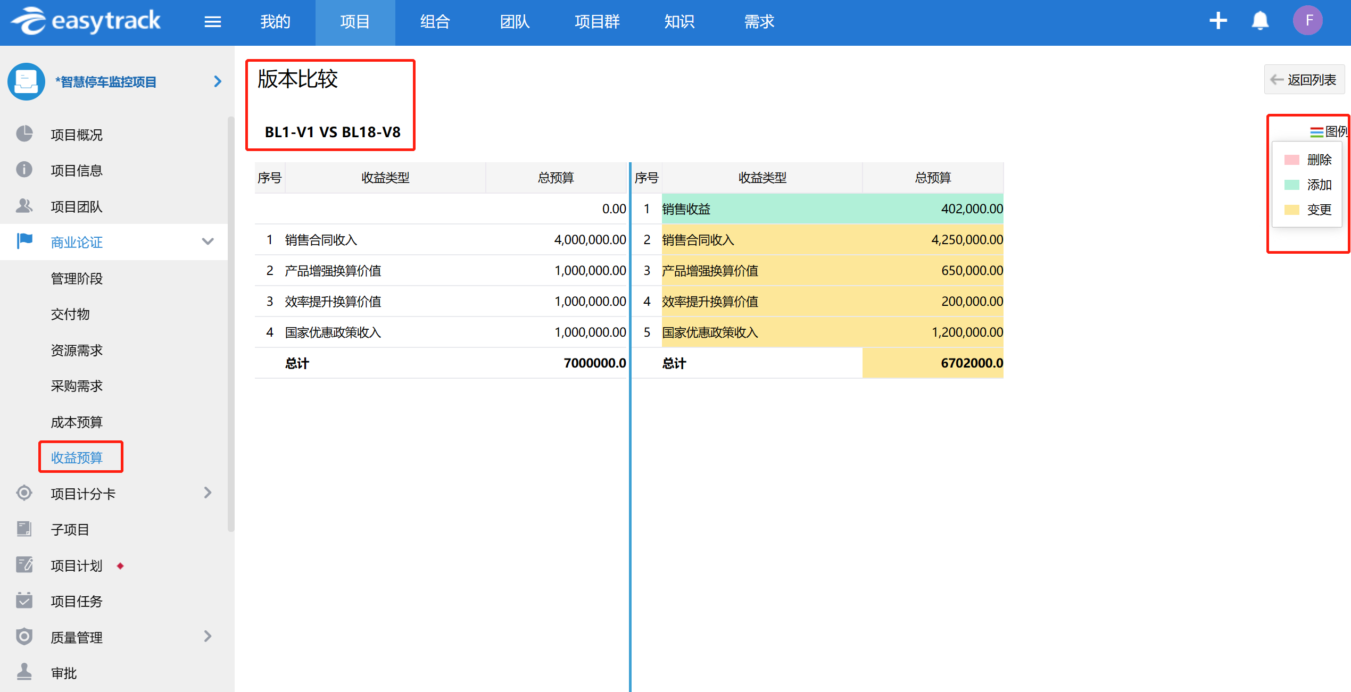Image resolution: width=1351 pixels, height=692 pixels.
Task: Click the 项目概况 pie chart icon
Action: coord(24,134)
